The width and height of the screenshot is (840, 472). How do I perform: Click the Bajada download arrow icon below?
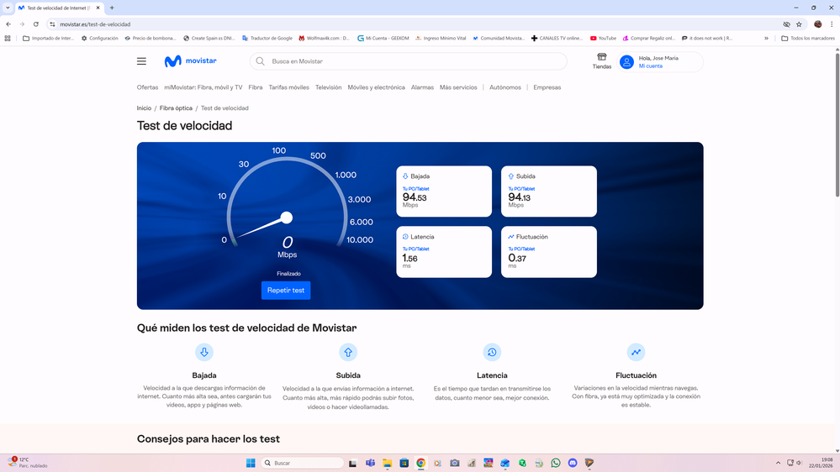204,353
